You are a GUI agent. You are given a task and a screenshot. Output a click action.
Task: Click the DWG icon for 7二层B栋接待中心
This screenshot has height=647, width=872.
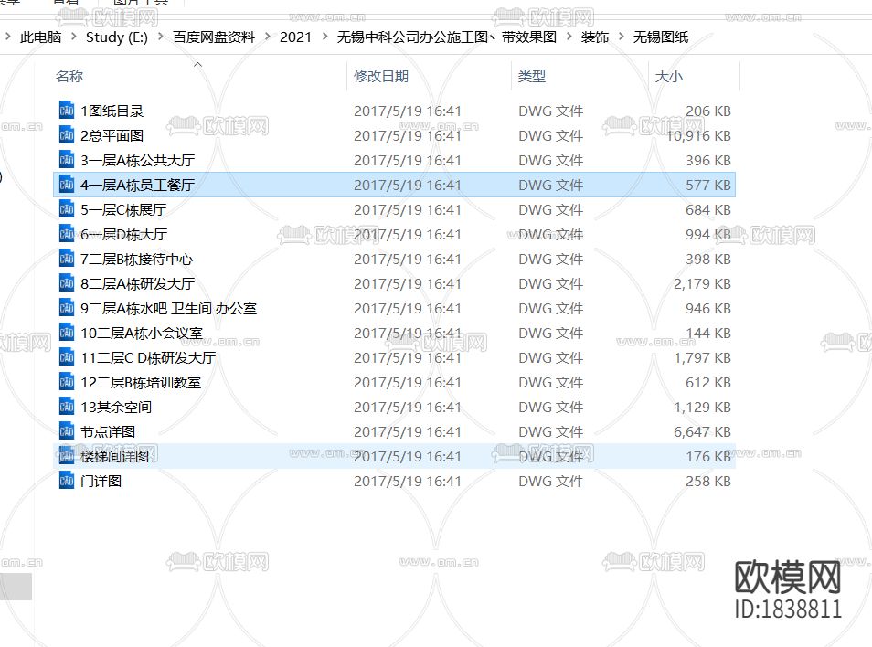(65, 259)
